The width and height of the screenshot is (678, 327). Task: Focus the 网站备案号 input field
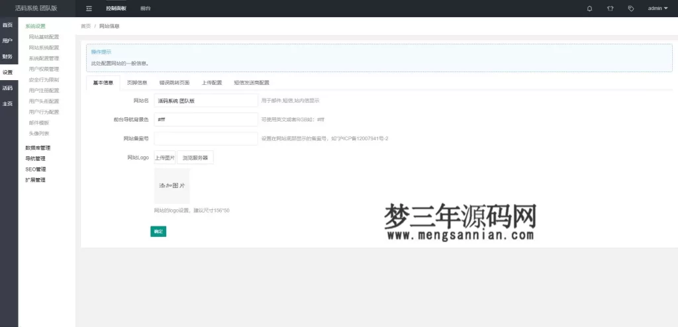tap(206, 138)
